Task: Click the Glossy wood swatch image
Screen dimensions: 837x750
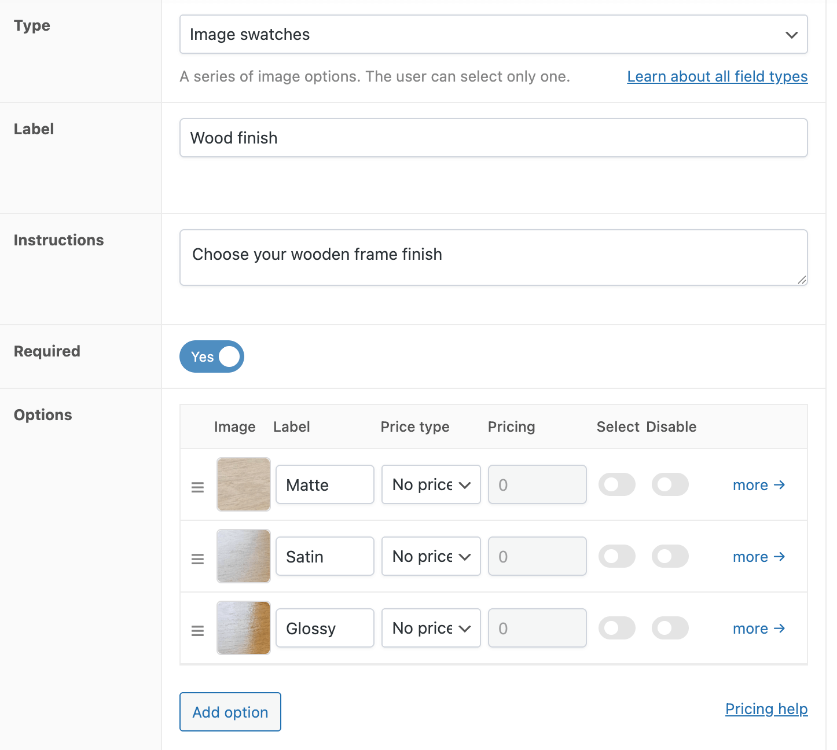Action: coord(243,628)
